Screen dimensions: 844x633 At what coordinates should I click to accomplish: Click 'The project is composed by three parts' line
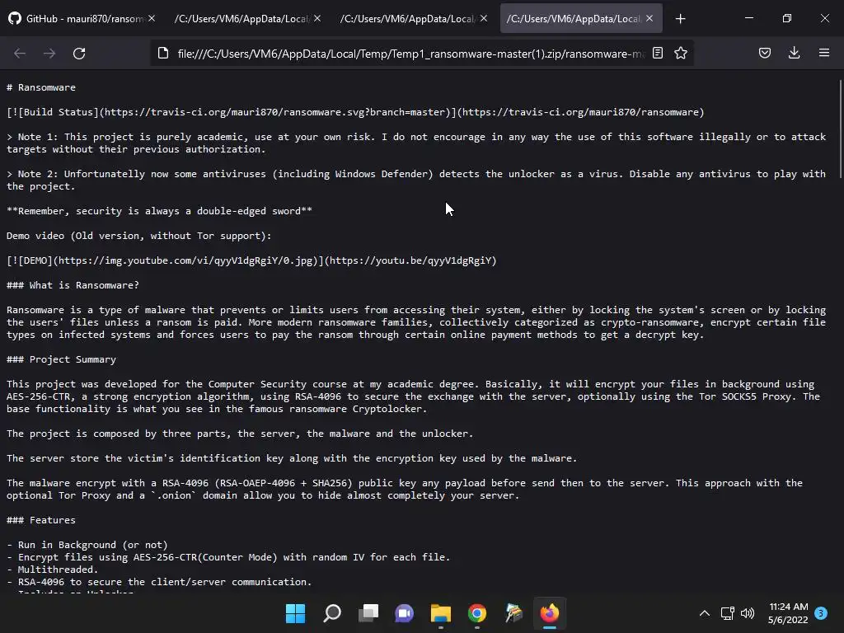[240, 434]
